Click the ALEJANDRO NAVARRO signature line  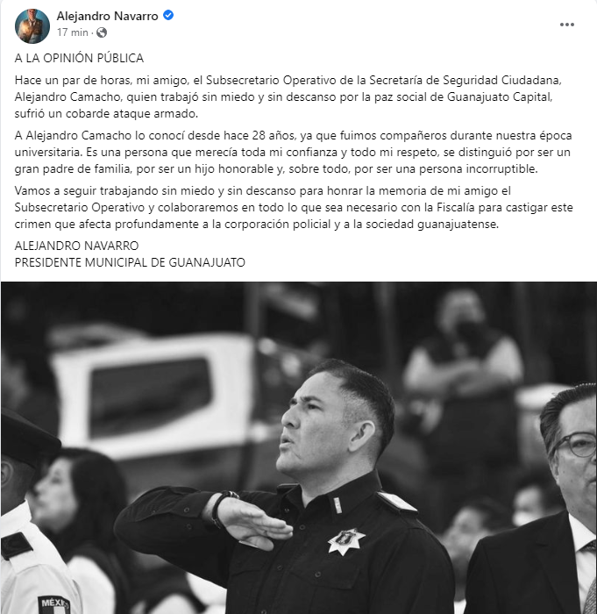[77, 246]
